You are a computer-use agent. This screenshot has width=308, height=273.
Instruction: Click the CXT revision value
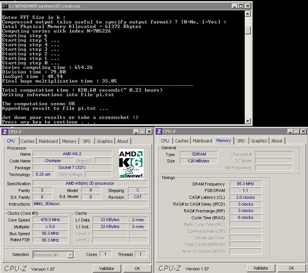pyautogui.click(x=138, y=197)
